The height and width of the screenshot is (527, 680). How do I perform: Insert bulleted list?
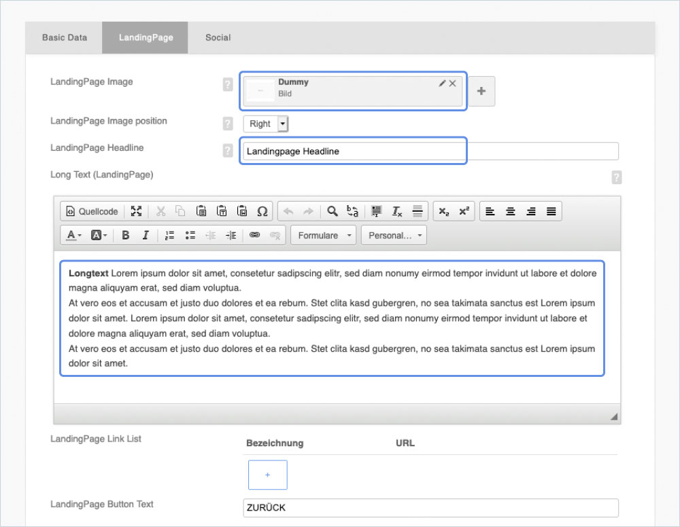190,235
